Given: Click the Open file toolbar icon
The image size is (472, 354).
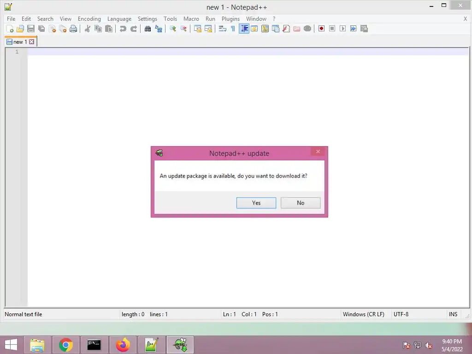Looking at the screenshot, I should pyautogui.click(x=20, y=29).
